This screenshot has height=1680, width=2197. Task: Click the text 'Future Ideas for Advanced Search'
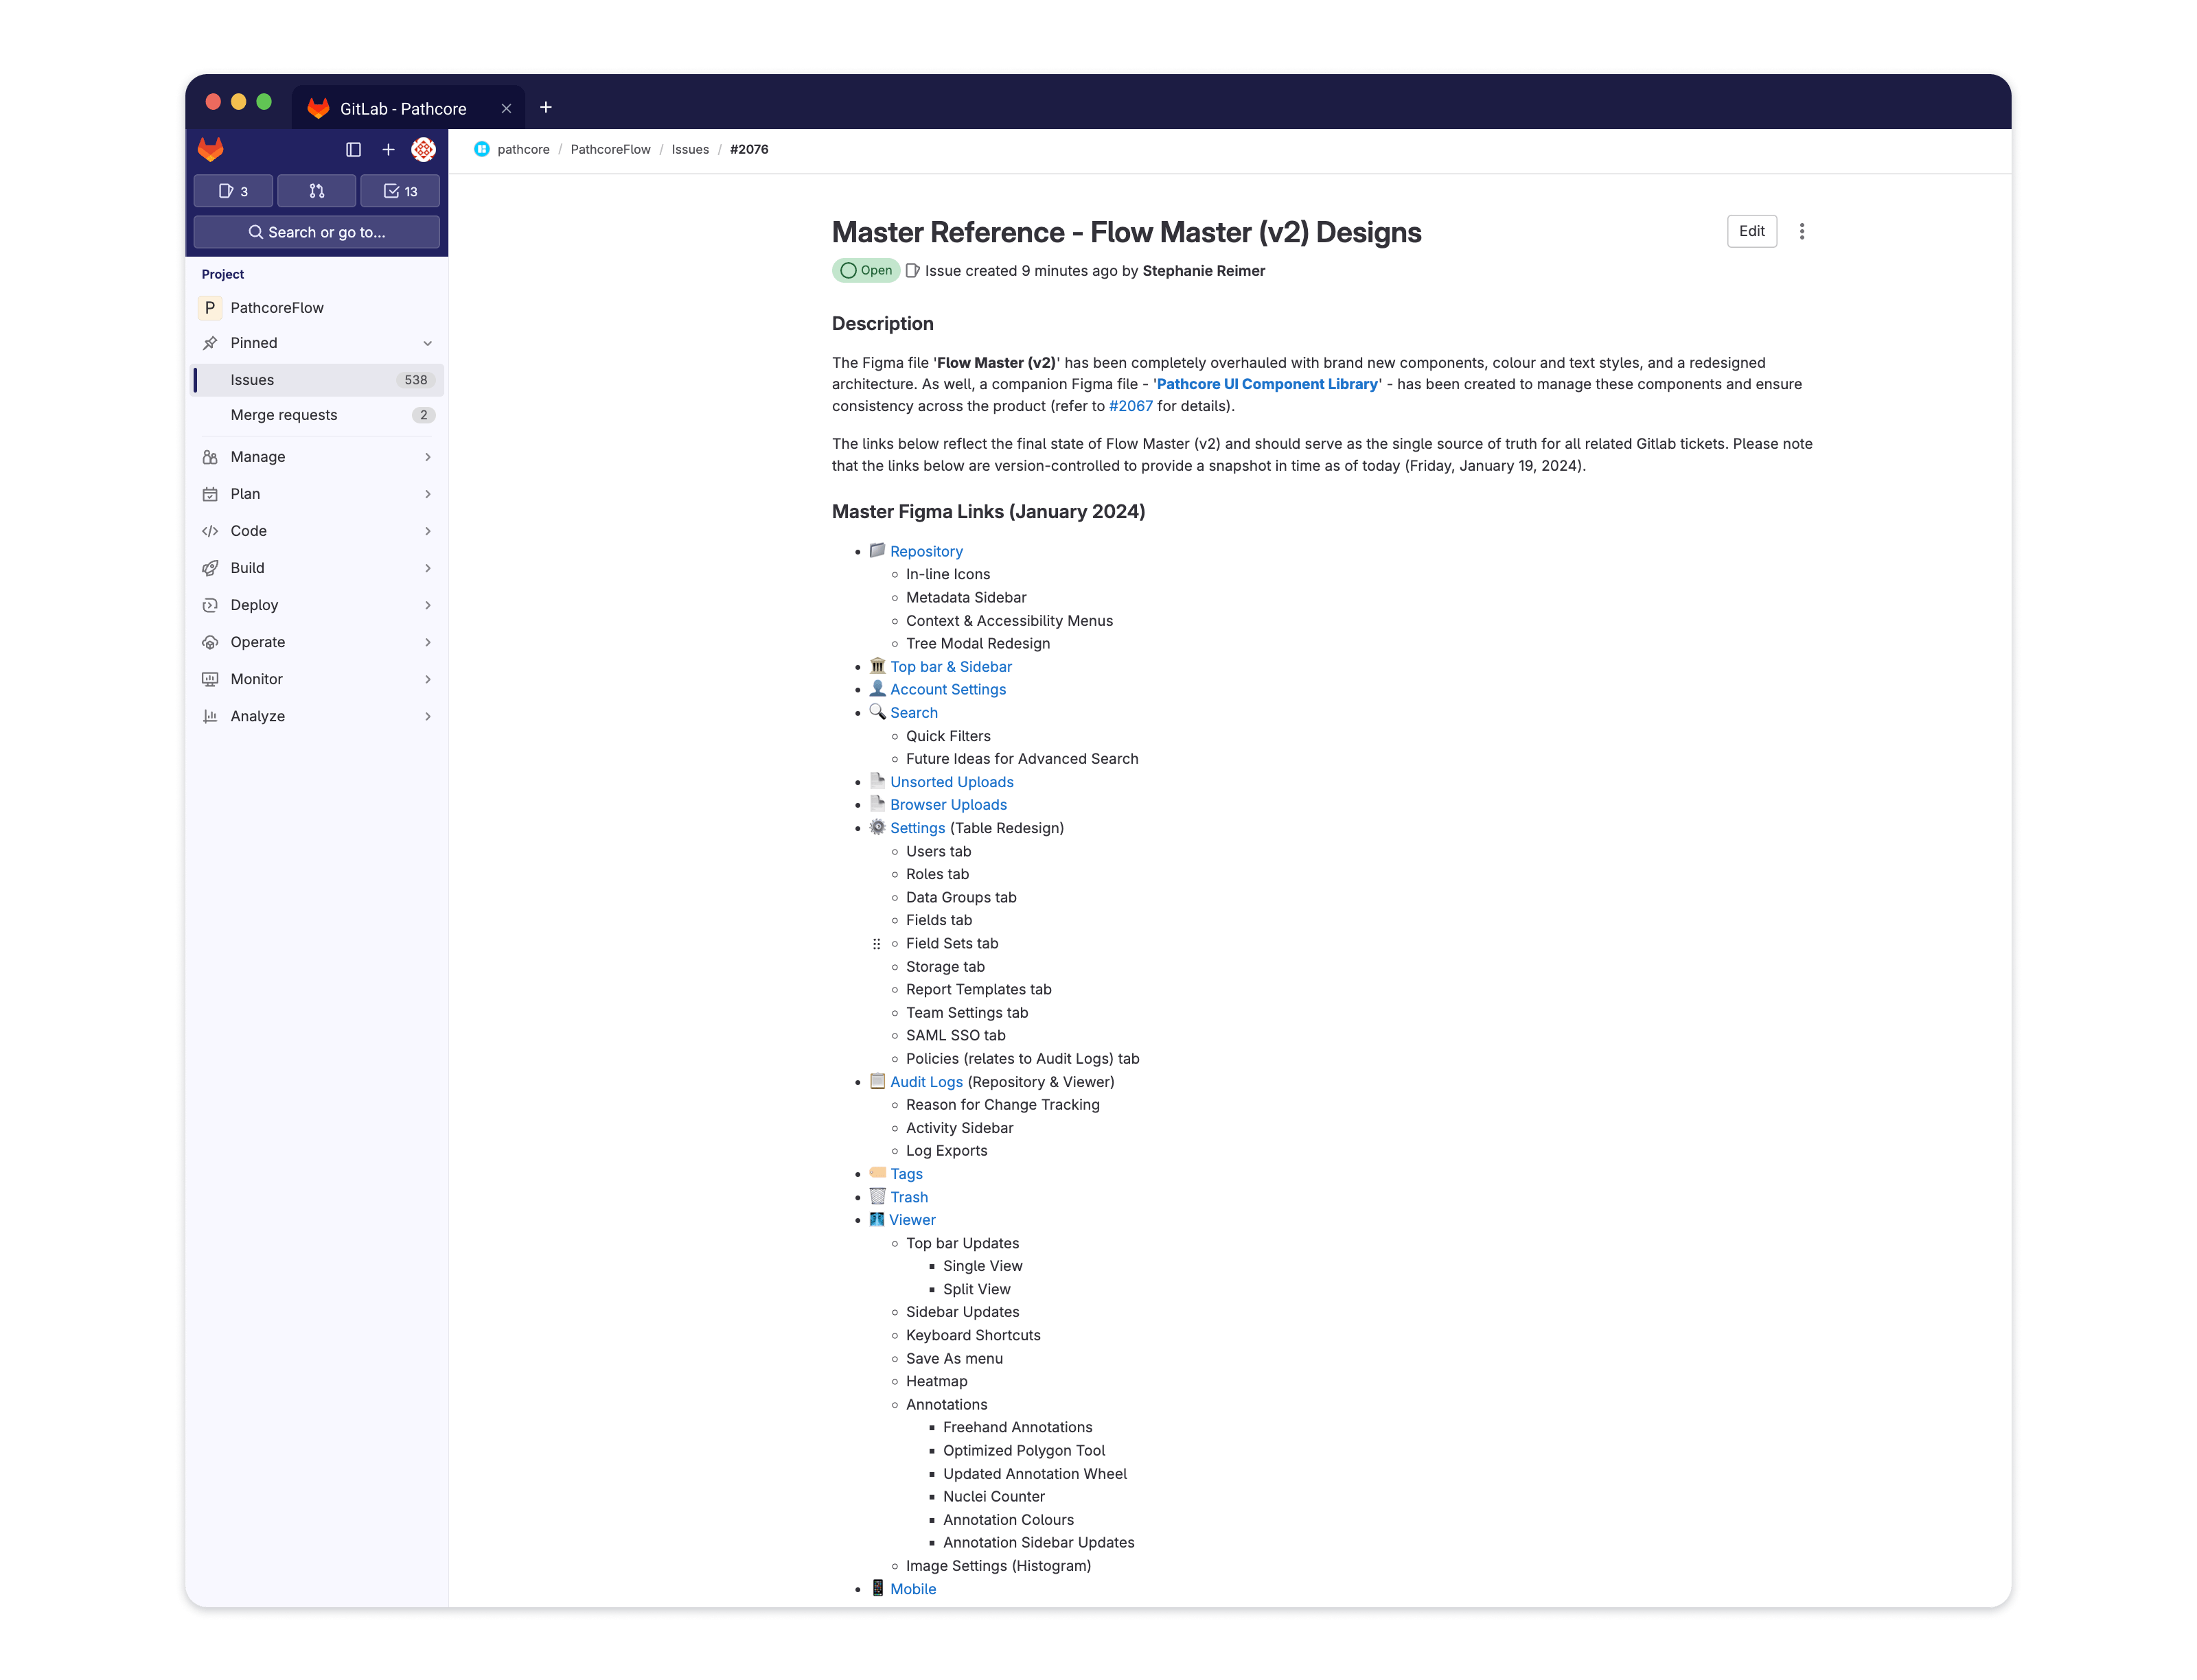tap(1022, 759)
